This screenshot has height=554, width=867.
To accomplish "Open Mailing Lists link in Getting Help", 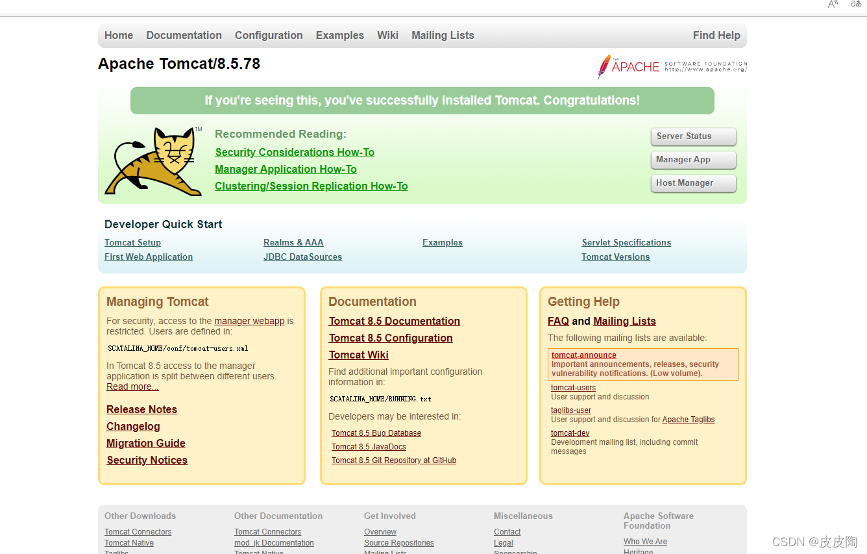I will 624,321.
